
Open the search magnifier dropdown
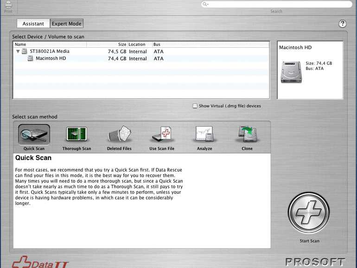click(205, 4)
